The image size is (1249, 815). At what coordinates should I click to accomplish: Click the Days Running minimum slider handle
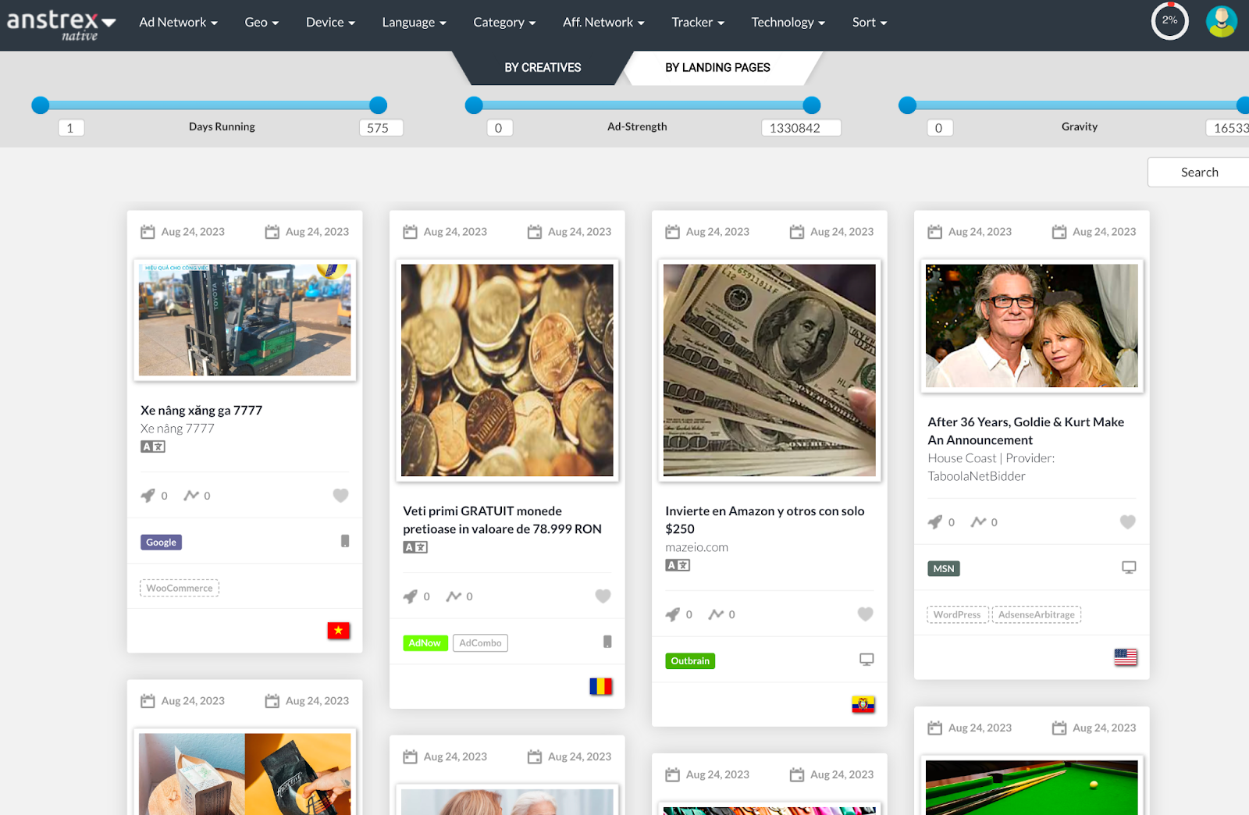[41, 105]
